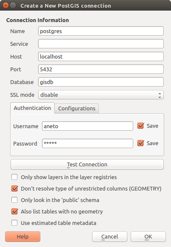Uncheck Save next to Password
The image size is (171, 247).
click(140, 143)
